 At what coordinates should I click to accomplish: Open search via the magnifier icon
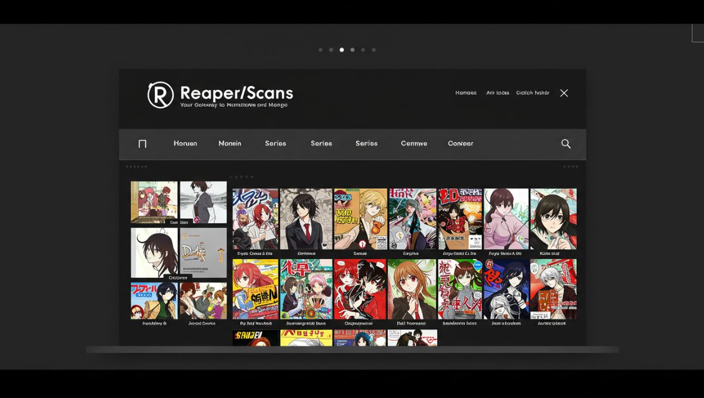point(566,144)
